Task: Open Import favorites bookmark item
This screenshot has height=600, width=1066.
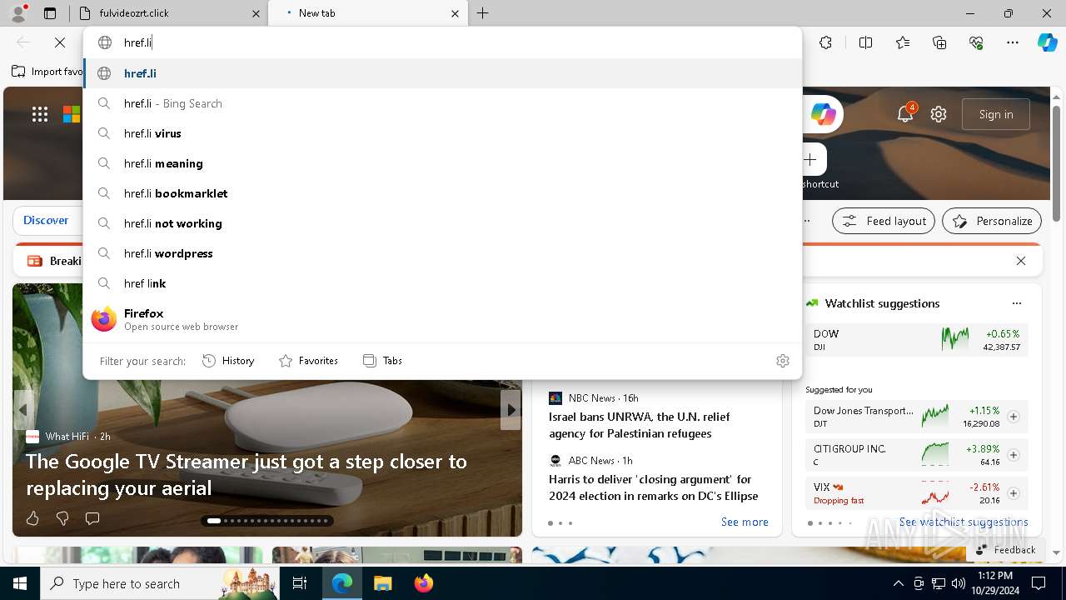Action: [x=47, y=72]
